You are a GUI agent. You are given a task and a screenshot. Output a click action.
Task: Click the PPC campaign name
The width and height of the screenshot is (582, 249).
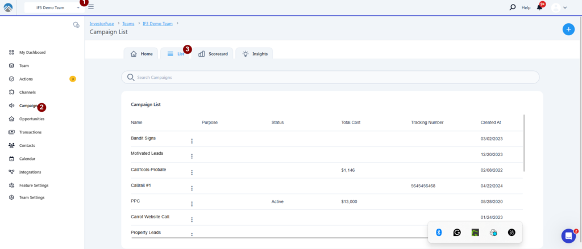pos(135,201)
